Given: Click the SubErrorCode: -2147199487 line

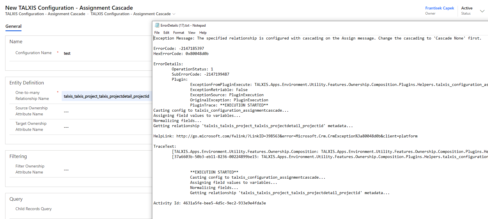Looking at the screenshot, I should point(201,74).
